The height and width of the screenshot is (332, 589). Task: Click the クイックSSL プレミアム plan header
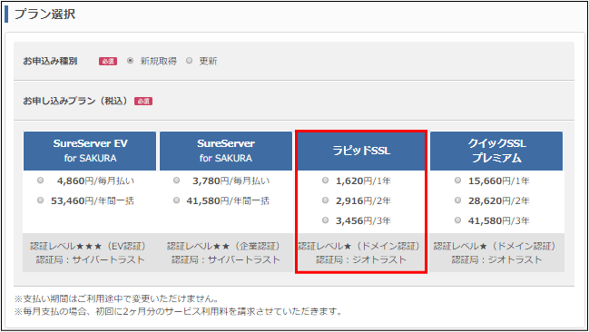[x=496, y=151]
